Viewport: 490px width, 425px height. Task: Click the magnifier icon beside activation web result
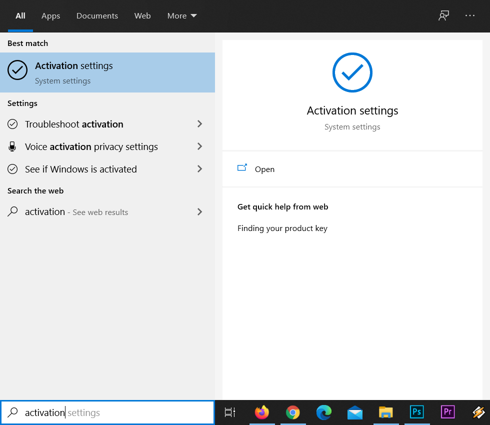pos(12,211)
